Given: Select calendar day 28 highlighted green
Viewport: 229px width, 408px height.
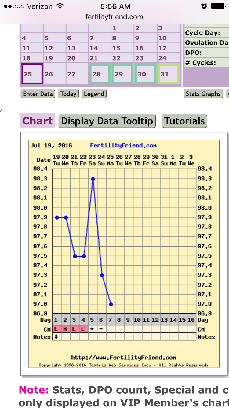Looking at the screenshot, I should (x=100, y=74).
